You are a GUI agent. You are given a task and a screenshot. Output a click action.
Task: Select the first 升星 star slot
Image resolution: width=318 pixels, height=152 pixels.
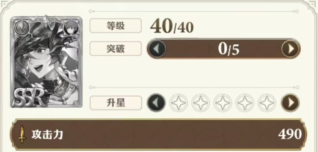tap(178, 103)
